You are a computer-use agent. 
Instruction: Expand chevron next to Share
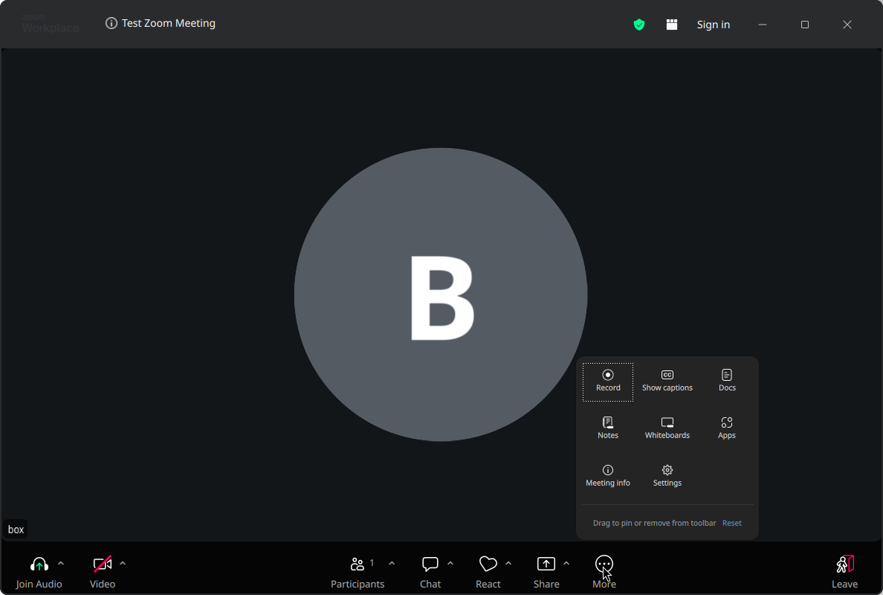coord(566,564)
